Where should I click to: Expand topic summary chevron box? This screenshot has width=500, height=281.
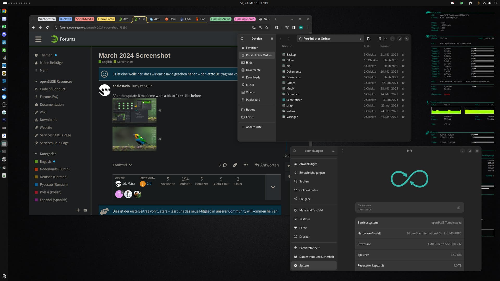click(x=273, y=187)
